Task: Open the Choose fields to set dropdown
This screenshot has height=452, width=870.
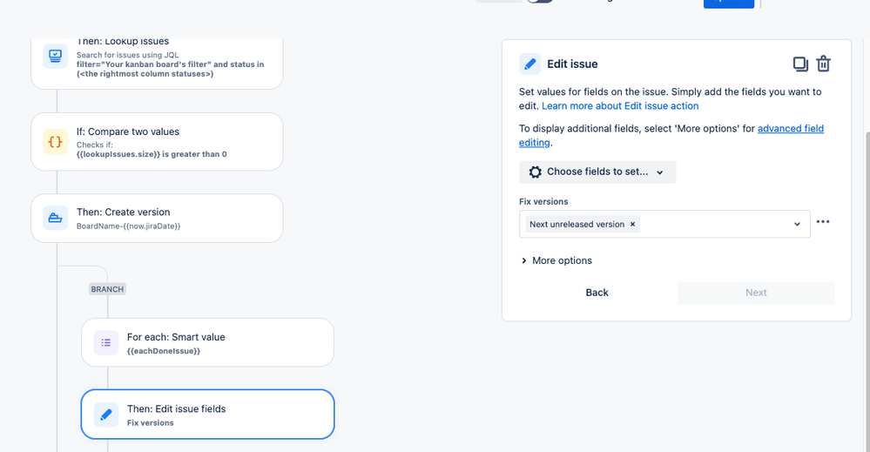Action: (x=597, y=172)
